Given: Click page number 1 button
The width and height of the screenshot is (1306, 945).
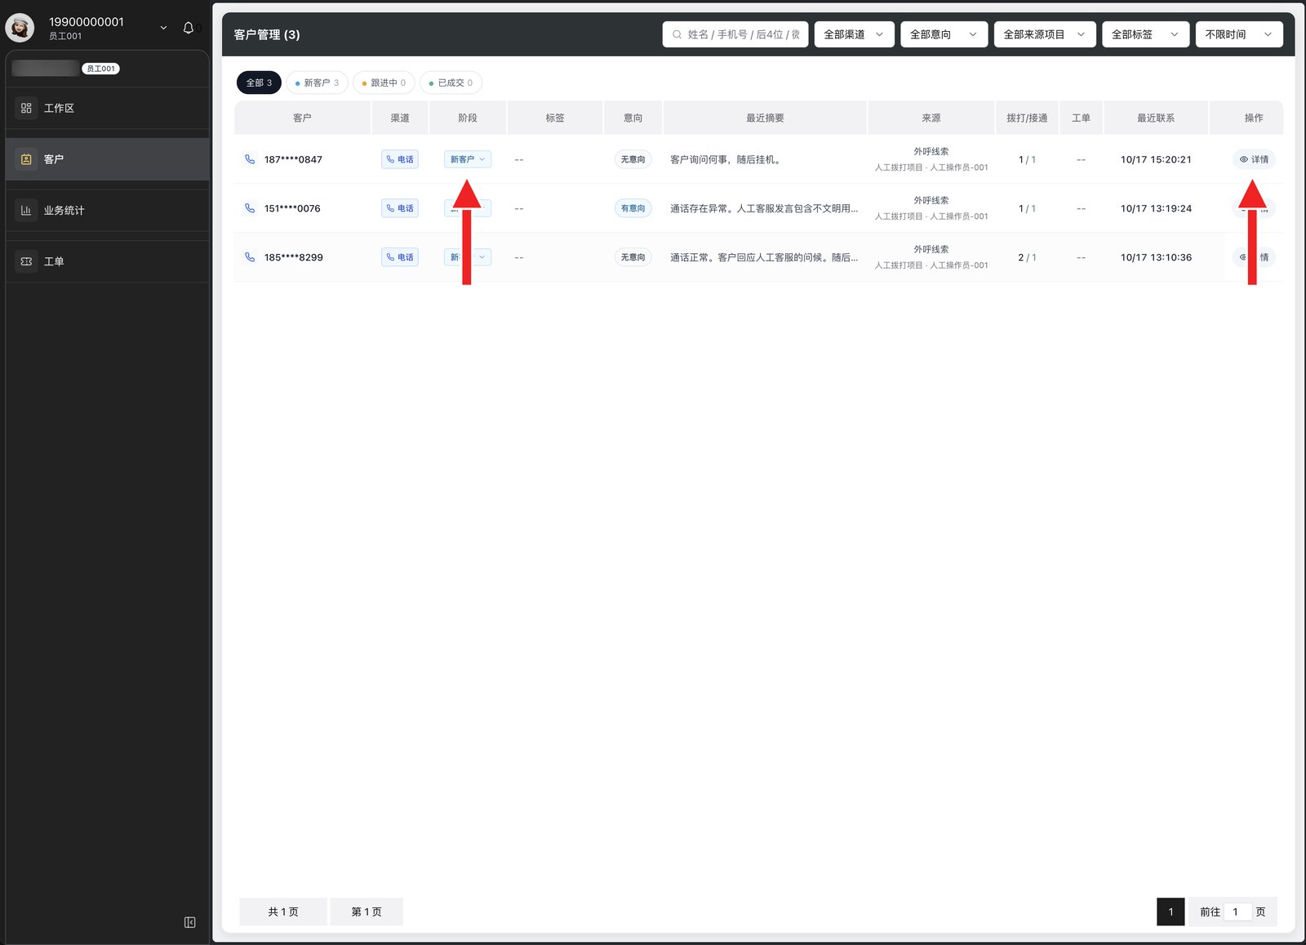Looking at the screenshot, I should click(1171, 912).
